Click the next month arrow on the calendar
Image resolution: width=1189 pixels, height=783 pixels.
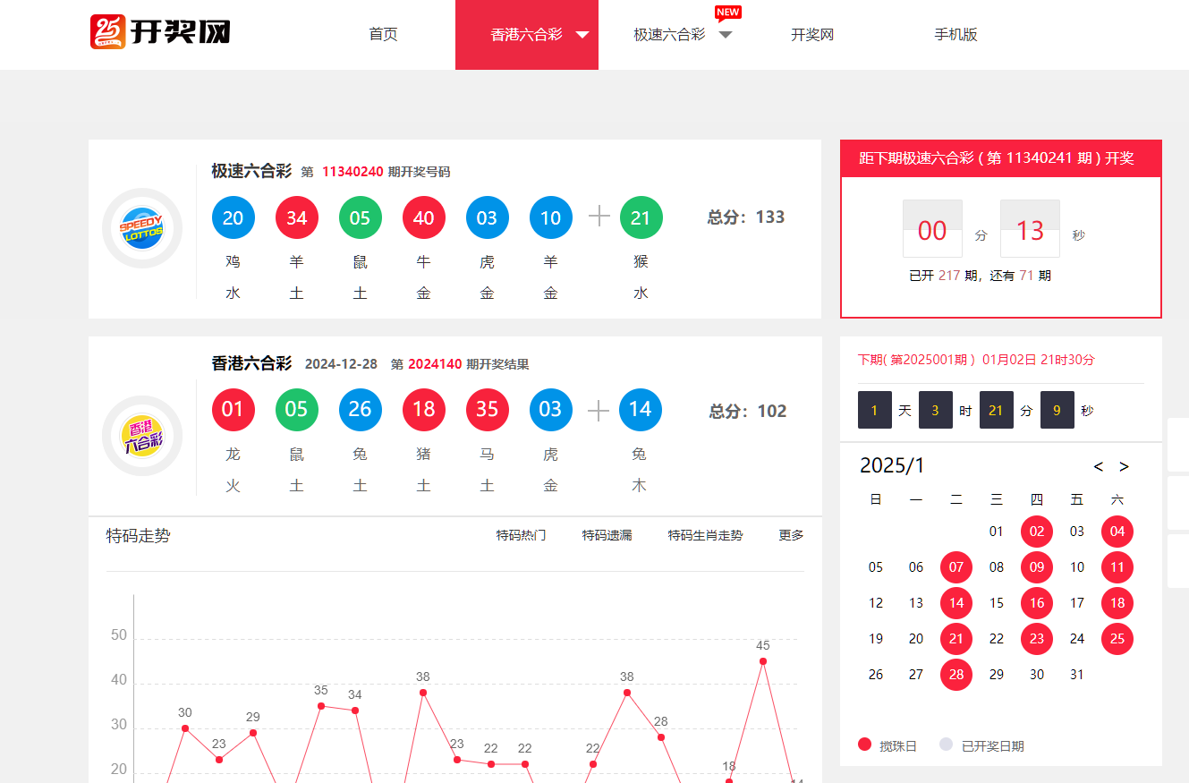point(1125,466)
